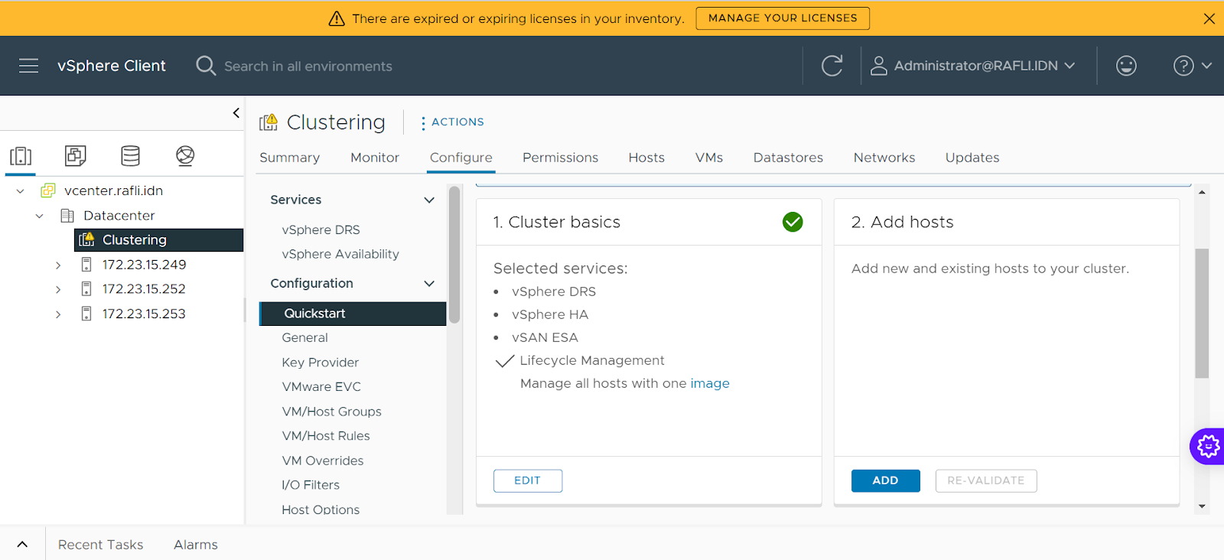Select Quickstart in Configuration
Image resolution: width=1224 pixels, height=560 pixels.
(352, 313)
